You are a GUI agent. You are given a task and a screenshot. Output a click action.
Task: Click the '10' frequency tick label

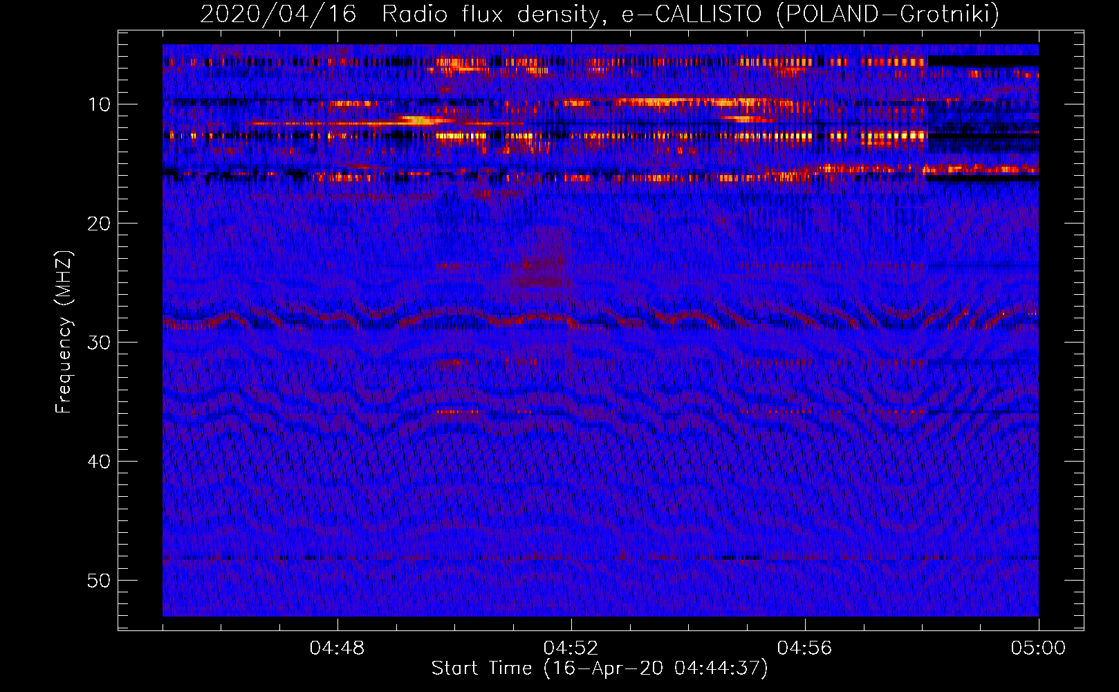(100, 104)
